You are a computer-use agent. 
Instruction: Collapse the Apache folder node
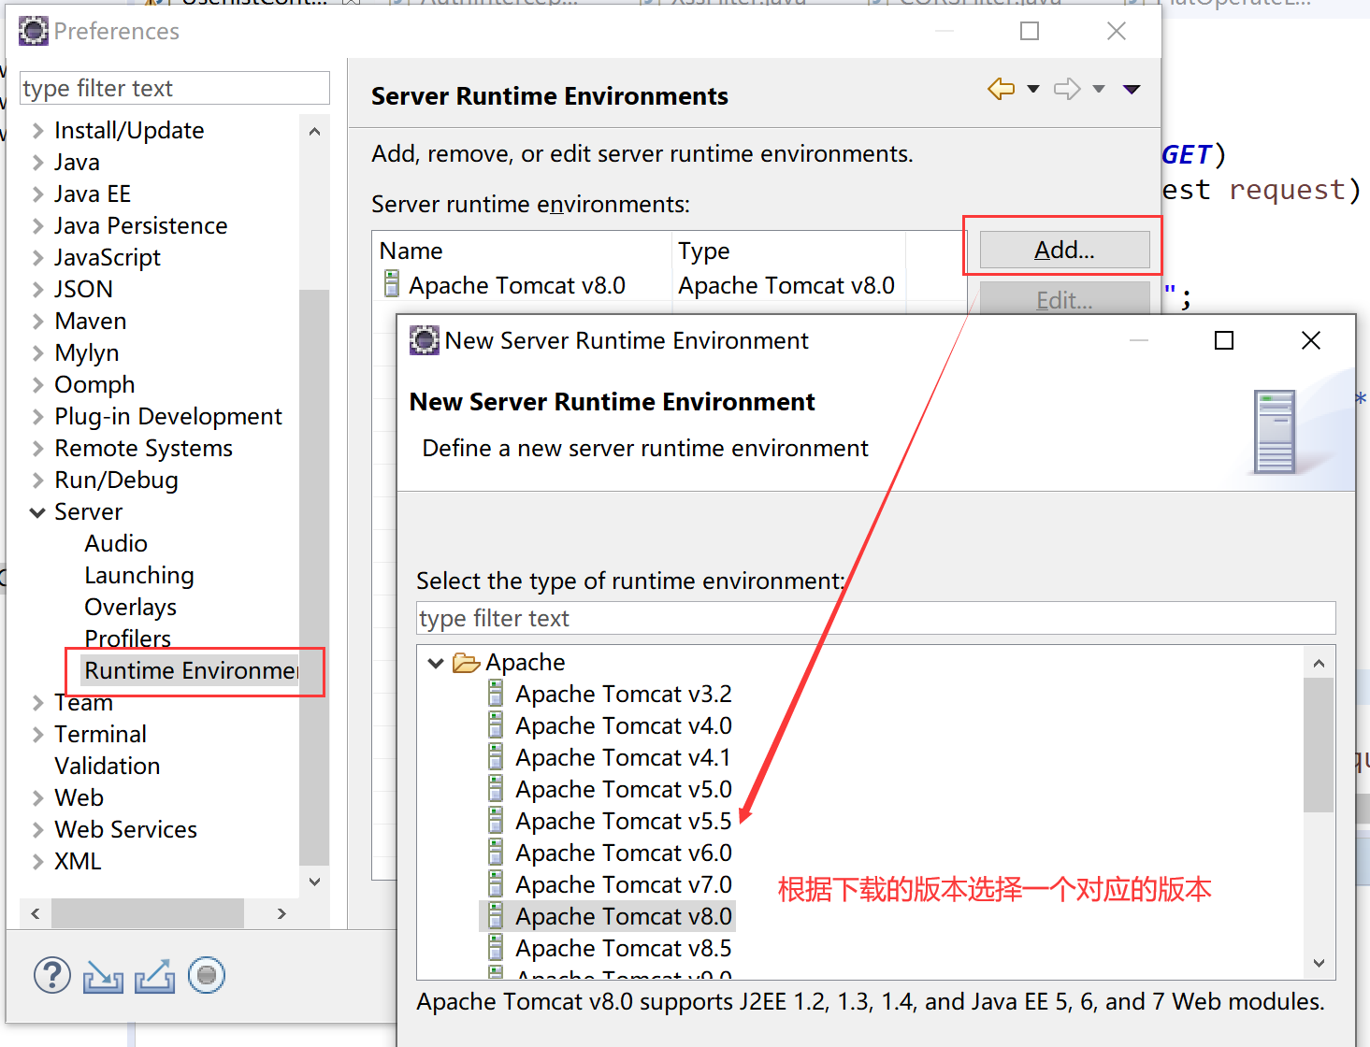click(x=435, y=663)
